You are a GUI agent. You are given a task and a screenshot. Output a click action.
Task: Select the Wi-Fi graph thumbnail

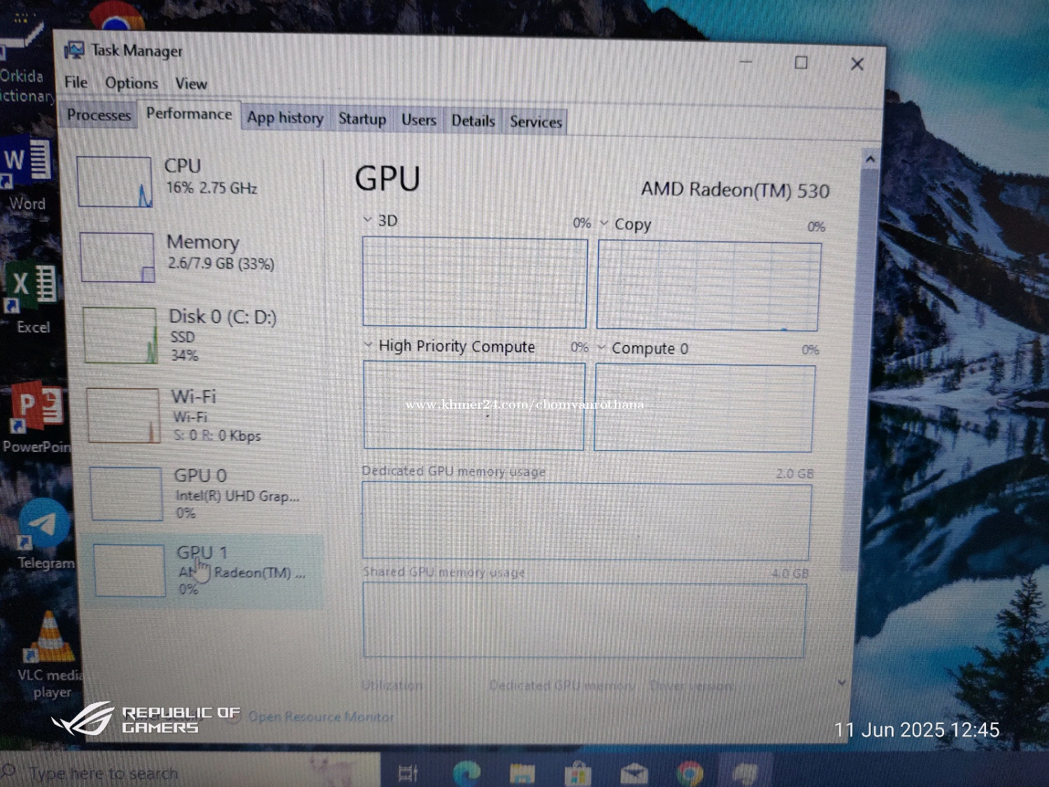[123, 415]
